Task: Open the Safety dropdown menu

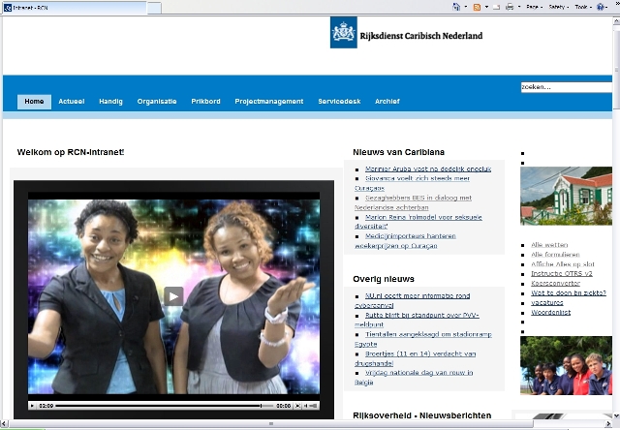Action: 559,7
